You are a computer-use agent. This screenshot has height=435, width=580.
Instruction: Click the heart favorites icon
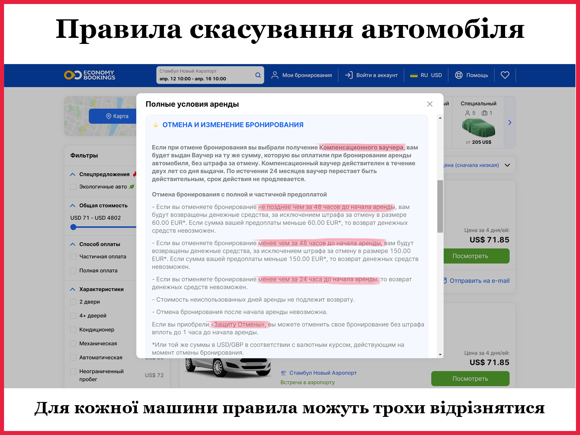point(505,75)
